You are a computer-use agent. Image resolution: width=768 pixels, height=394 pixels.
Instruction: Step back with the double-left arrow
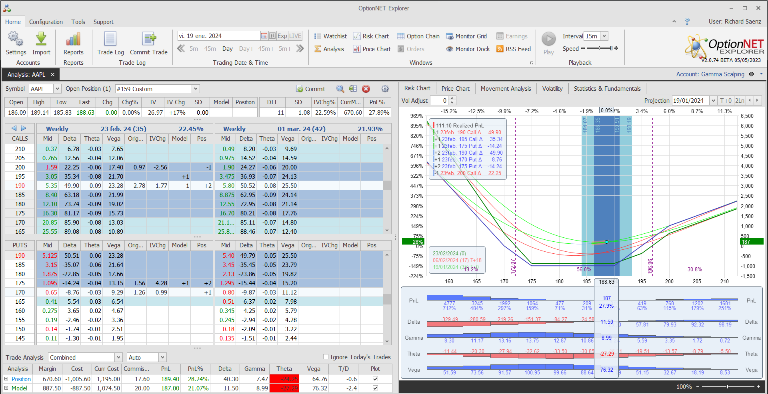[x=181, y=49]
